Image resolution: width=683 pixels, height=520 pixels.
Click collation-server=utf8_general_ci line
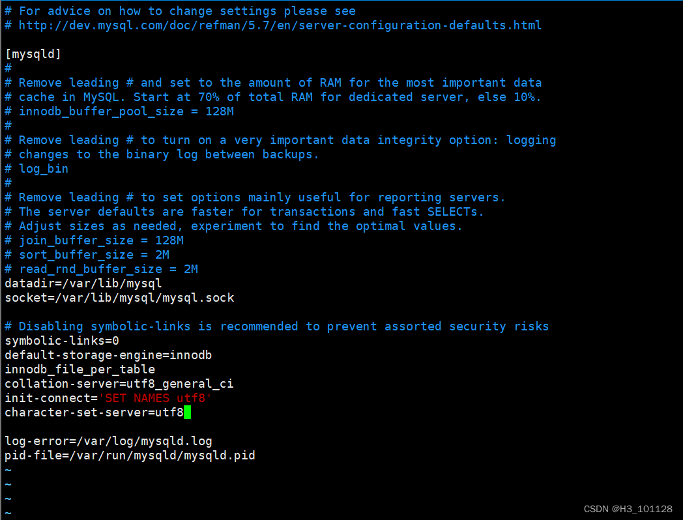click(x=119, y=384)
